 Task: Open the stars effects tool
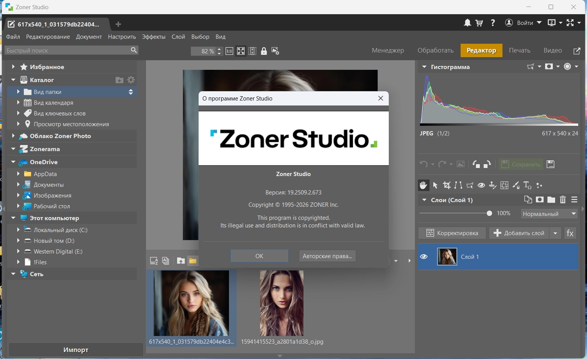point(539,185)
